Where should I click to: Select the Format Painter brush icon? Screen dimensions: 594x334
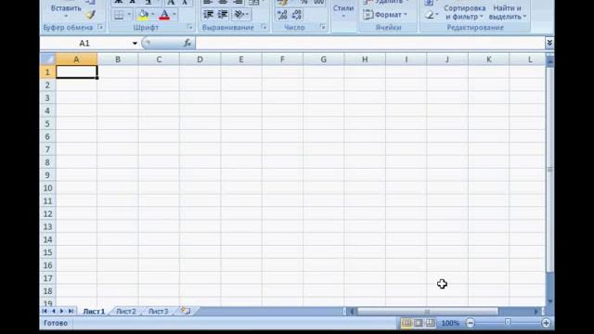[x=90, y=15]
